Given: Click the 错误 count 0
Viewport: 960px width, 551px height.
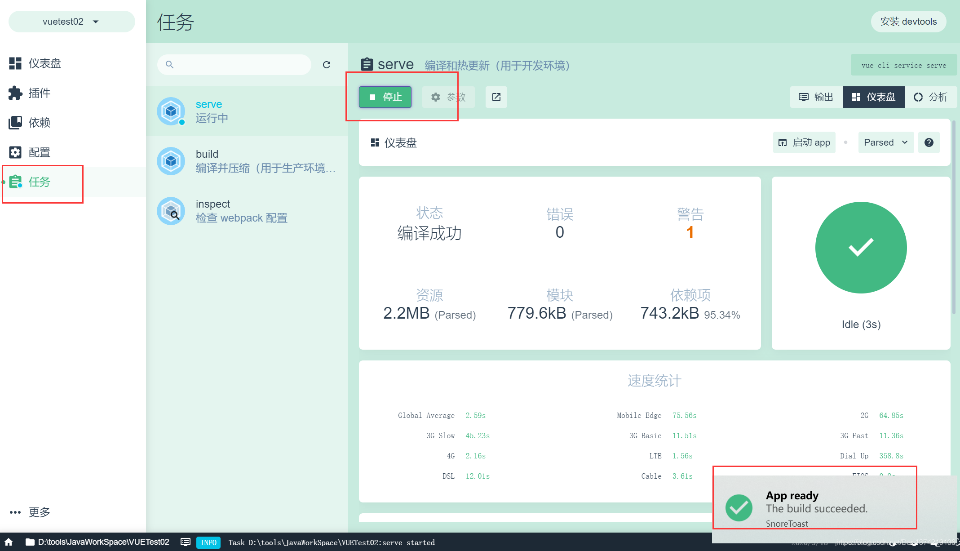Looking at the screenshot, I should pos(560,232).
